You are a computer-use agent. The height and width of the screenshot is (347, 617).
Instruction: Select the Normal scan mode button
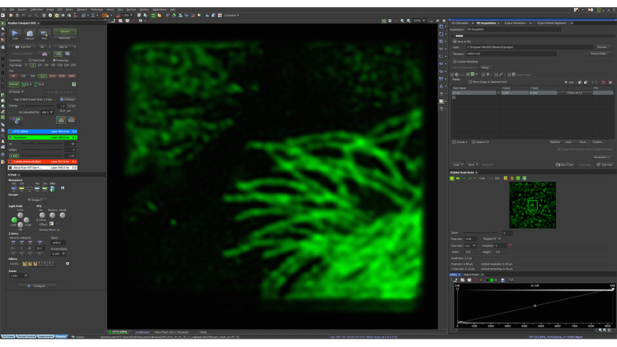coord(14,84)
